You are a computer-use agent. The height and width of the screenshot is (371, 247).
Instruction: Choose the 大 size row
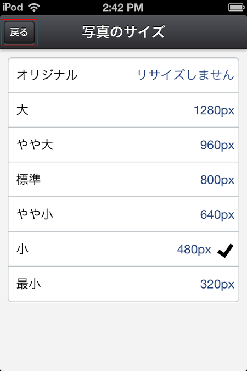click(123, 110)
